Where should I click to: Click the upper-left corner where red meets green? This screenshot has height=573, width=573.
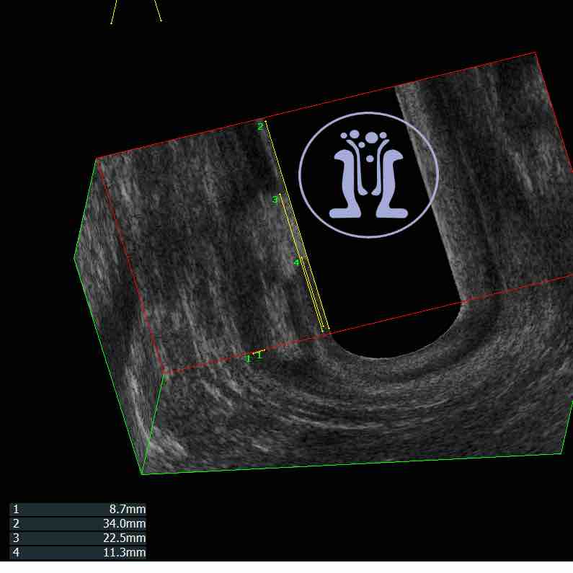(97, 158)
